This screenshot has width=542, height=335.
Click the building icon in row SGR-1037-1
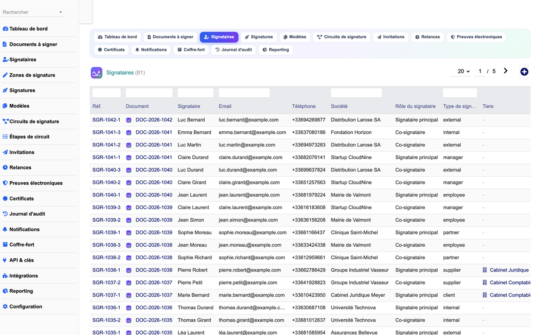(485, 295)
